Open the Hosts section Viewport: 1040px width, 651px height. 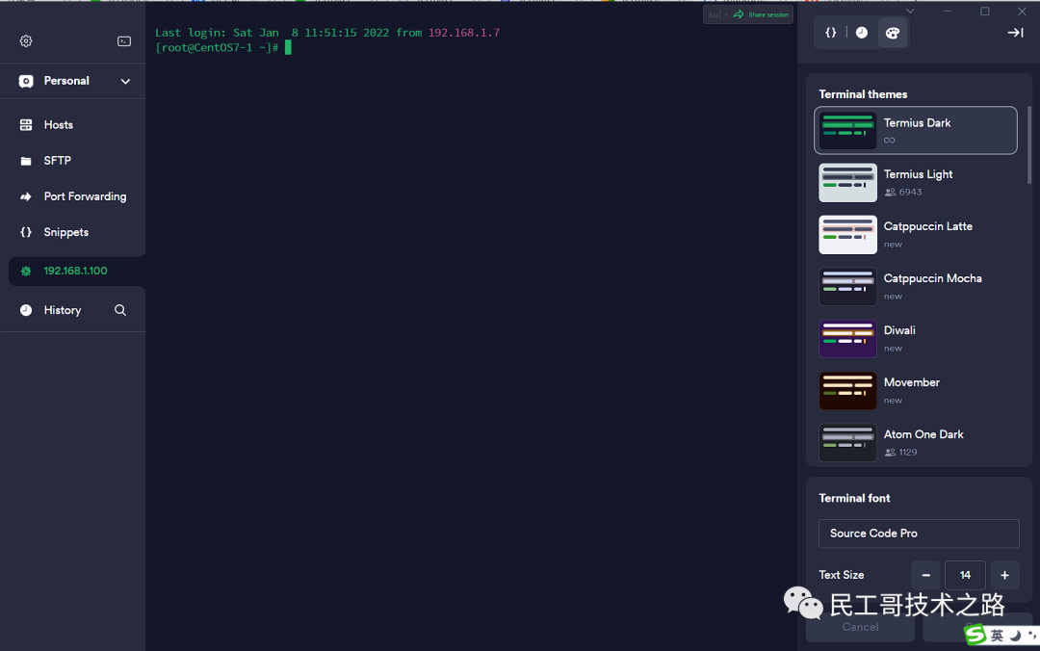click(x=58, y=125)
